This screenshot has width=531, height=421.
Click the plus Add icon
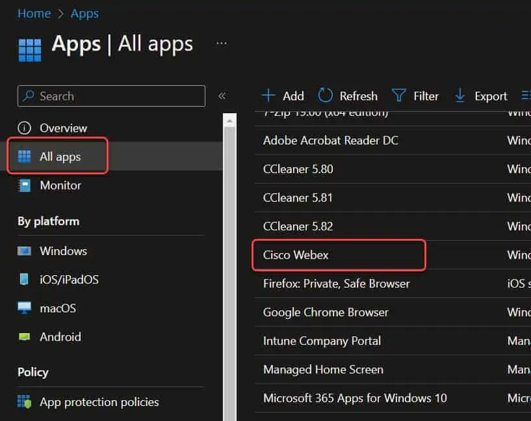click(268, 96)
